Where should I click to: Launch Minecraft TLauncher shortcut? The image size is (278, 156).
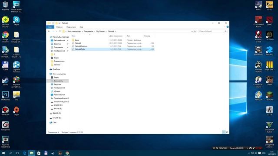coord(269,96)
